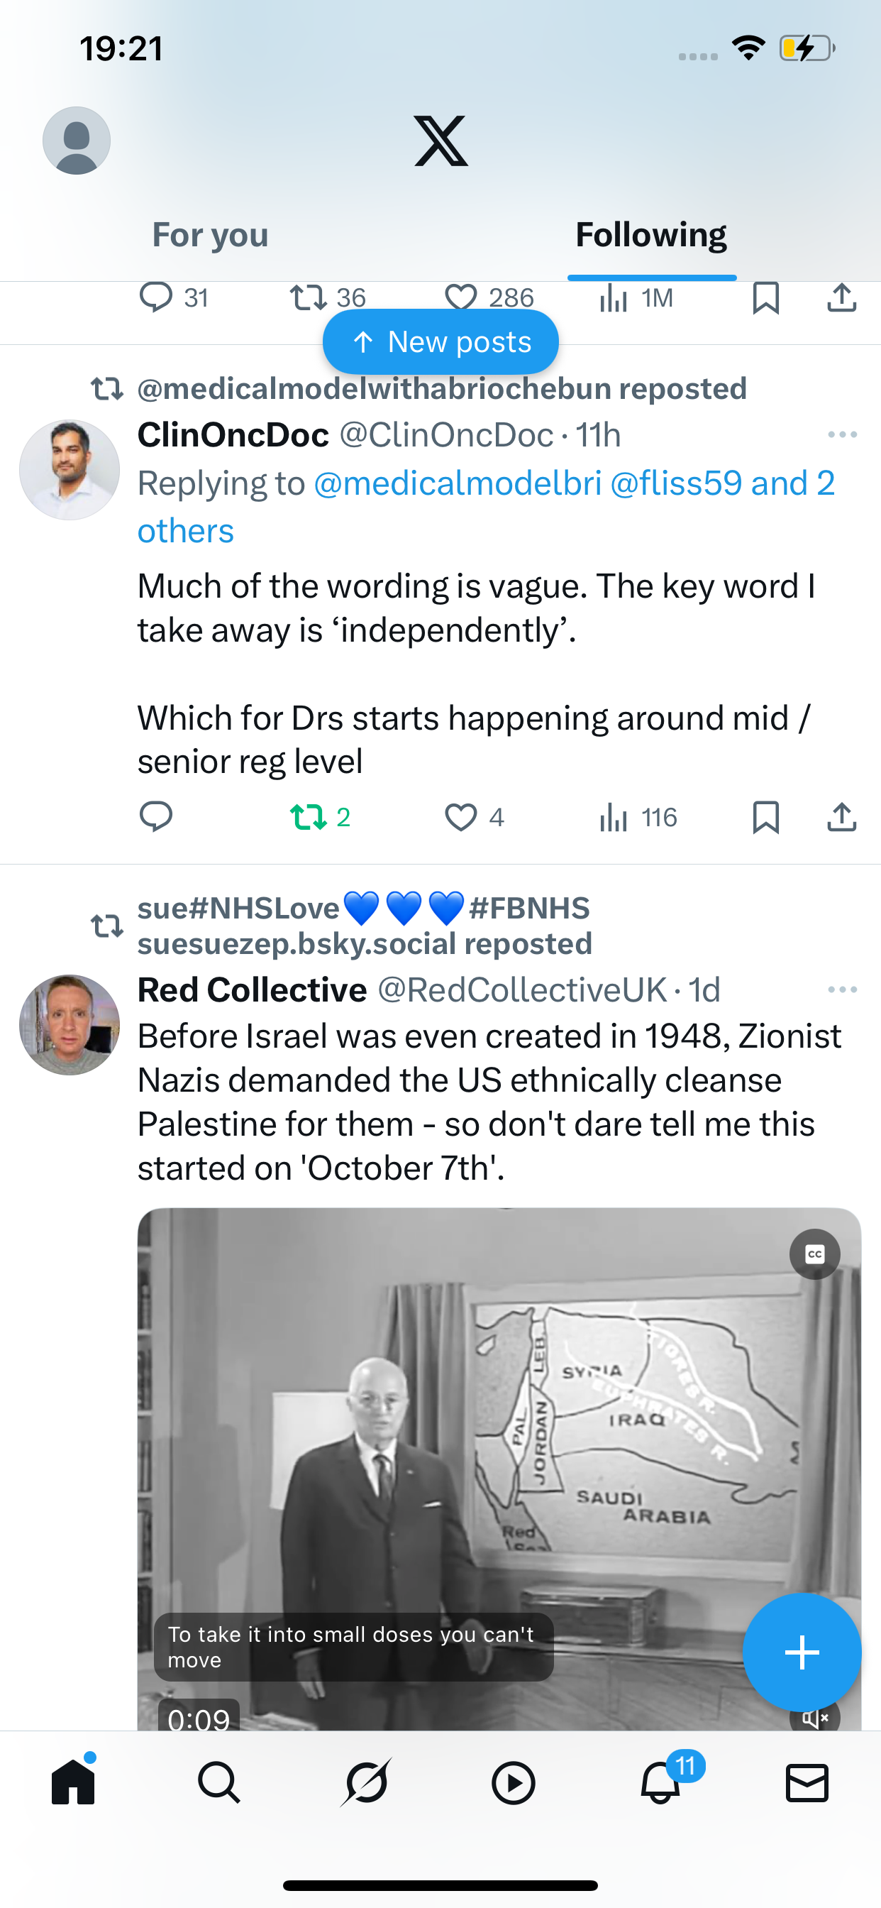881x1908 pixels.
Task: Open direct messages envelope icon
Action: pyautogui.click(x=807, y=1782)
